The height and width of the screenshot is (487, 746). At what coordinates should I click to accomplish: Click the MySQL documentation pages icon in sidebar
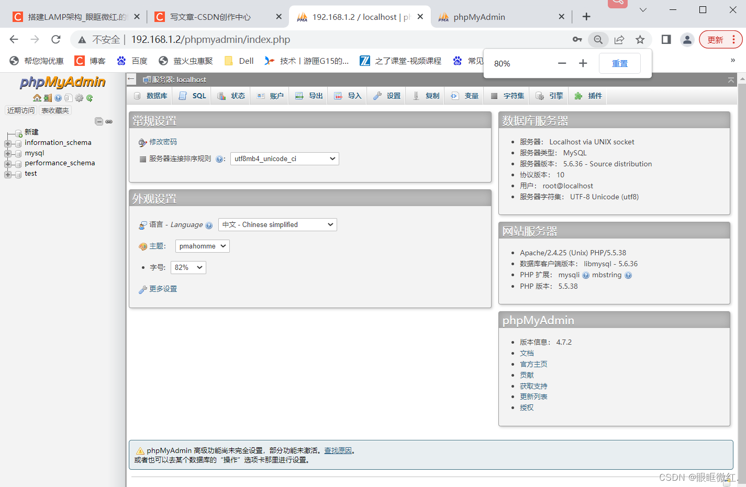pos(69,98)
